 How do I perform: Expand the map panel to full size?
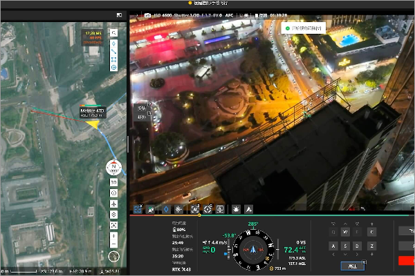[x=120, y=14]
